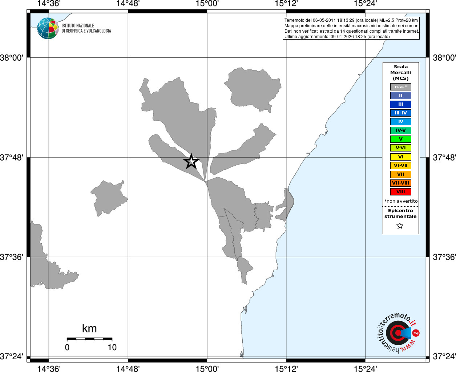Click the Istituto Nazionale di Geofisica text
The width and height of the screenshot is (456, 372).
tap(86, 28)
